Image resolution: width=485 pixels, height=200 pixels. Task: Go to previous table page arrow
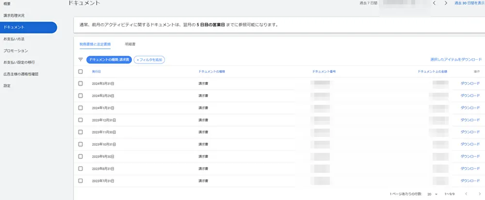[x=466, y=194]
